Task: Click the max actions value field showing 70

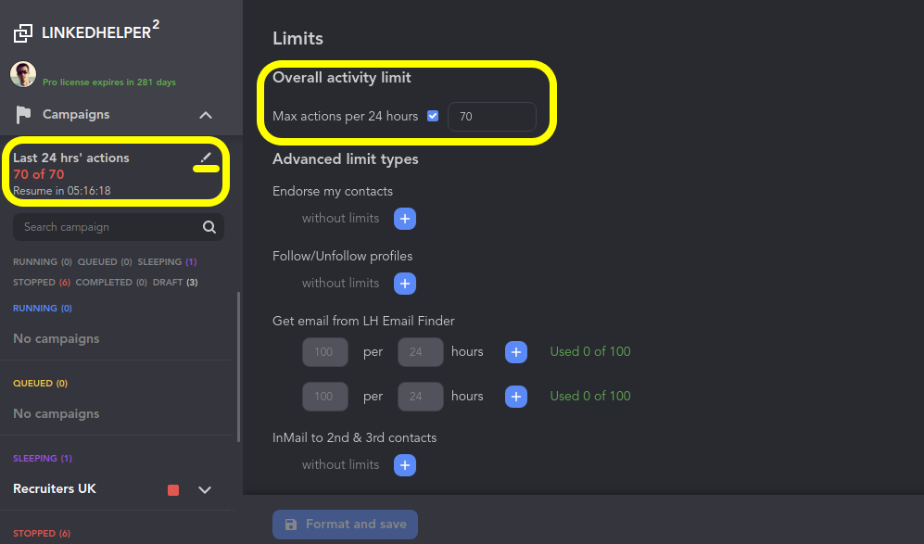Action: pos(491,117)
